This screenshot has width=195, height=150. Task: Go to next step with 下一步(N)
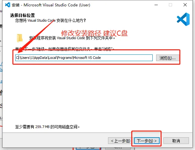click(147, 141)
